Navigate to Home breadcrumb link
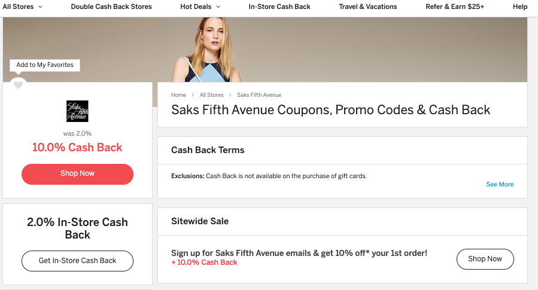The height and width of the screenshot is (290, 538). [178, 95]
